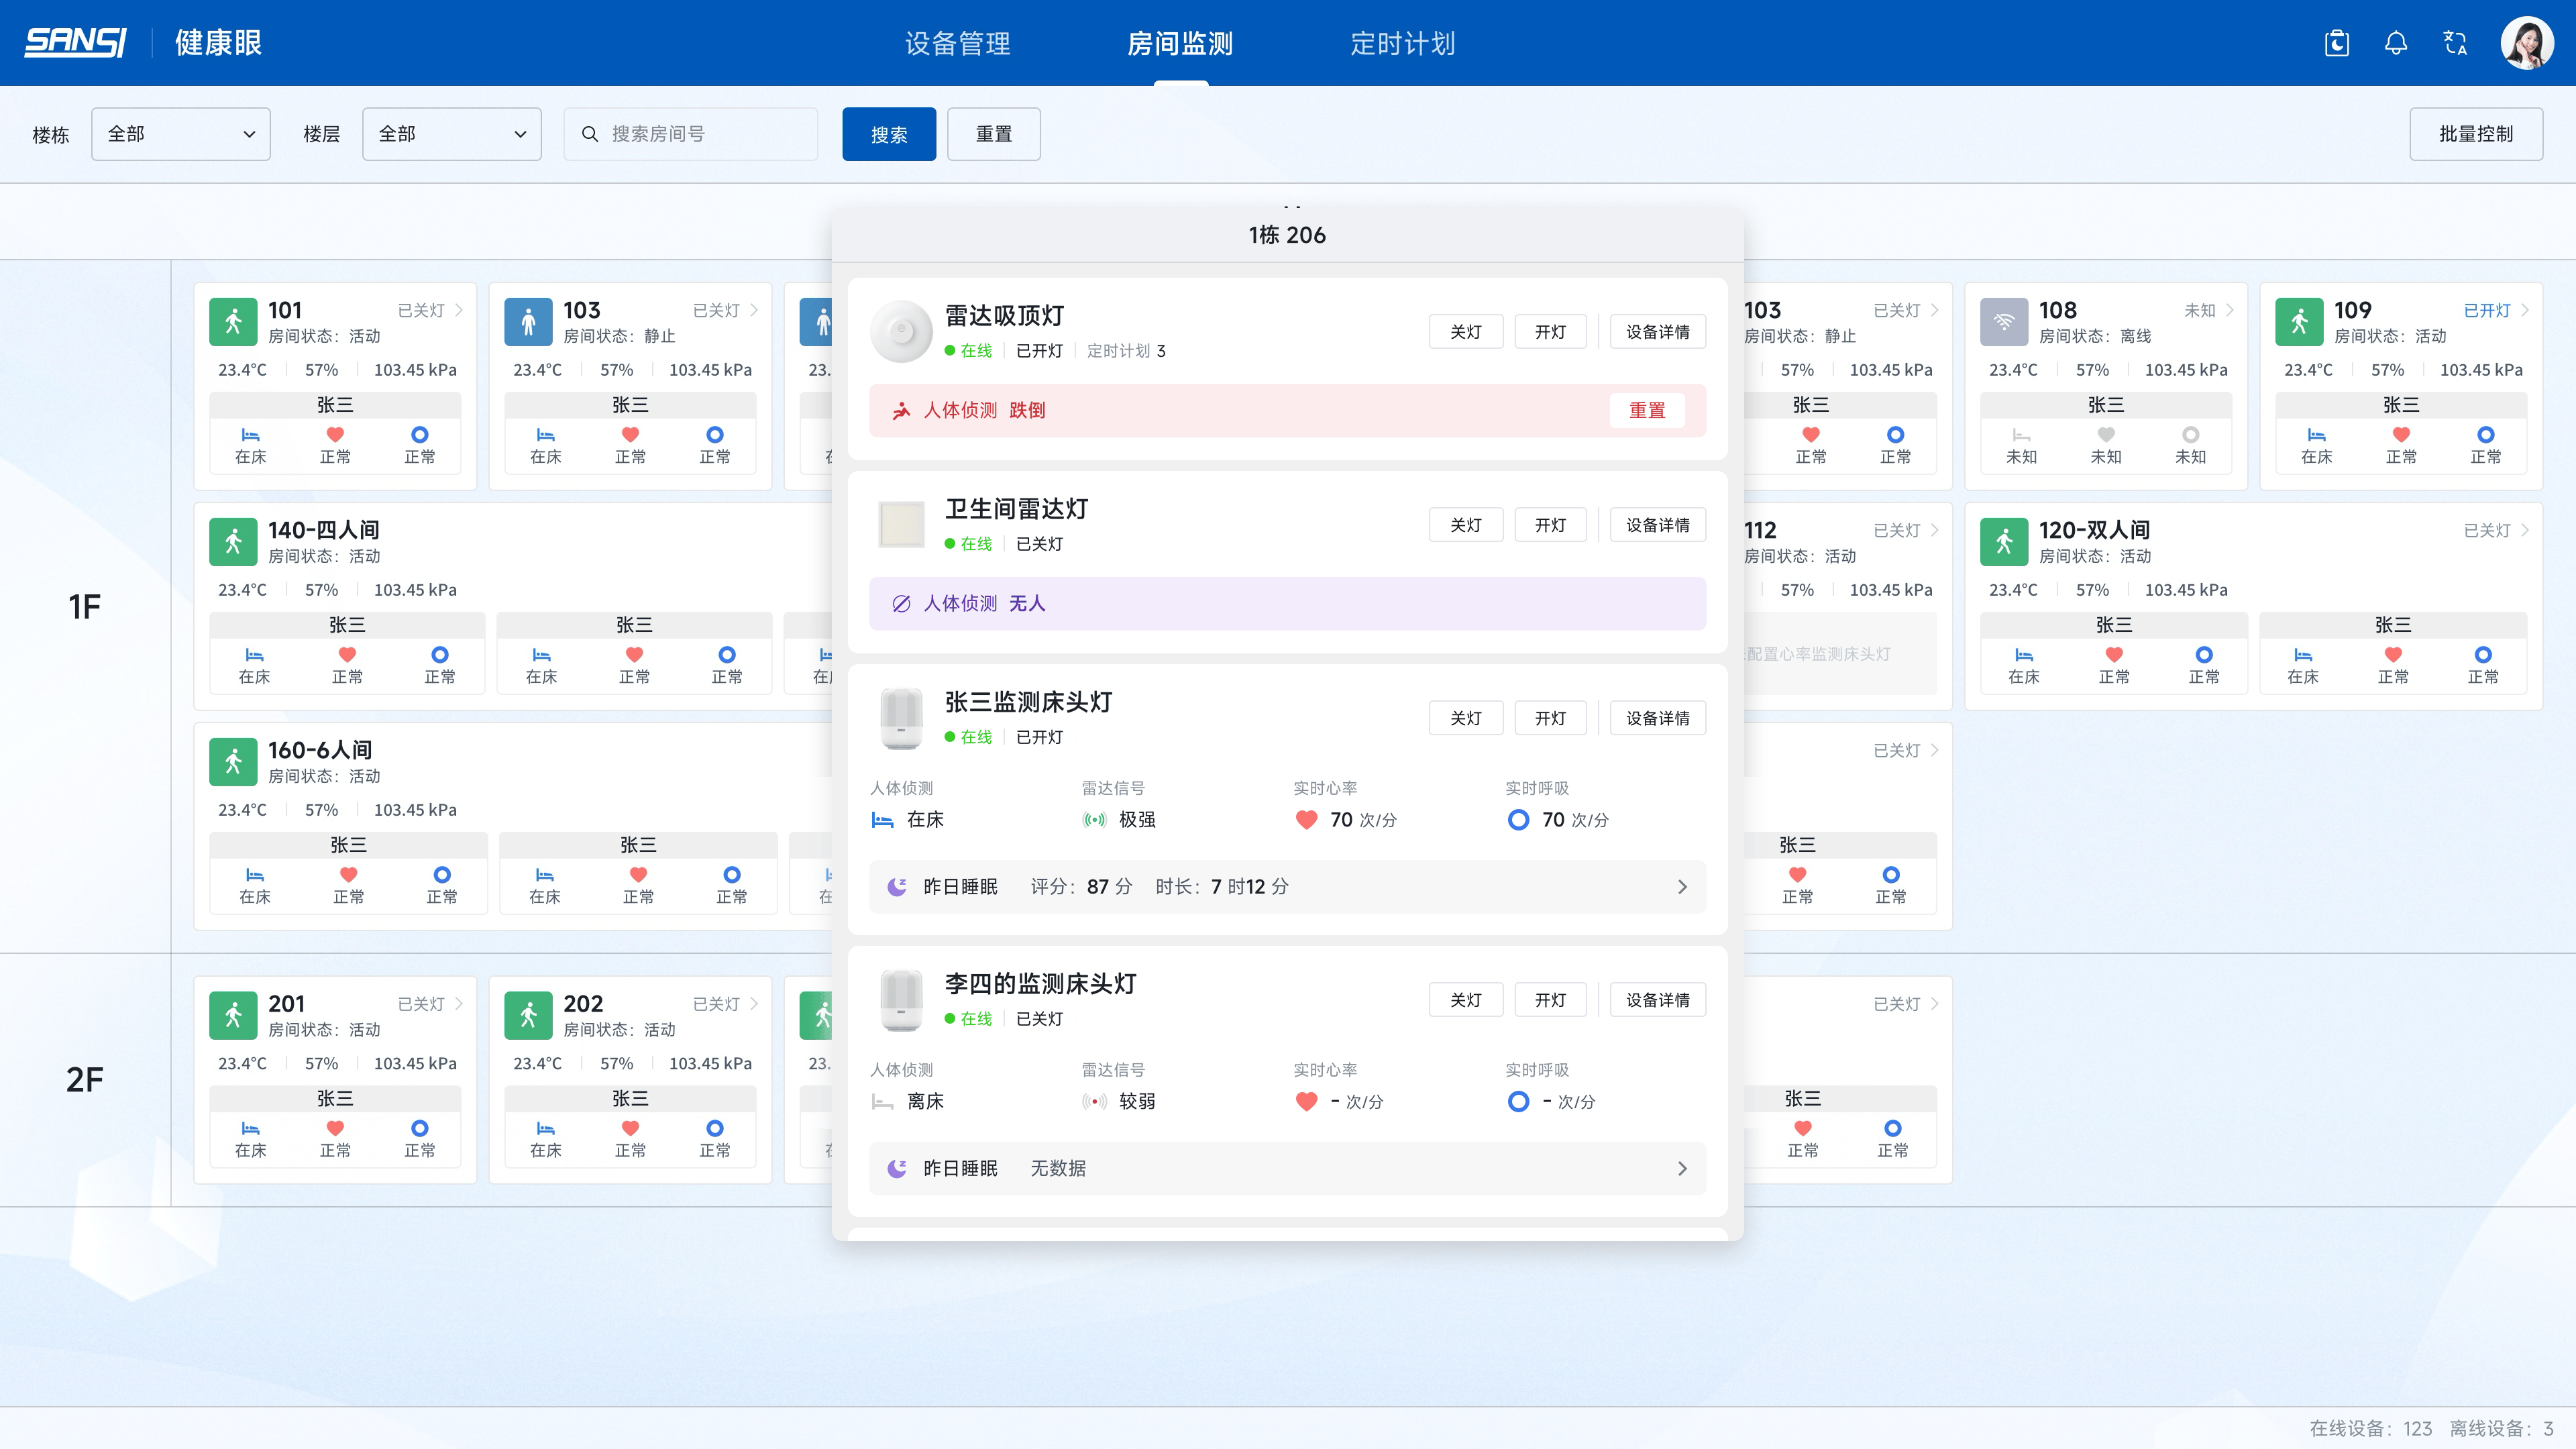The image size is (2576, 1449).
Task: Switch language using the translate icon
Action: [x=2455, y=43]
